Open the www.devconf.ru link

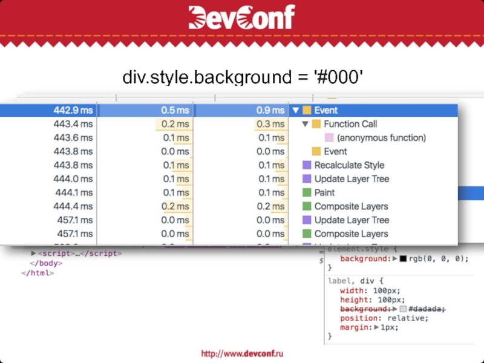click(x=242, y=353)
